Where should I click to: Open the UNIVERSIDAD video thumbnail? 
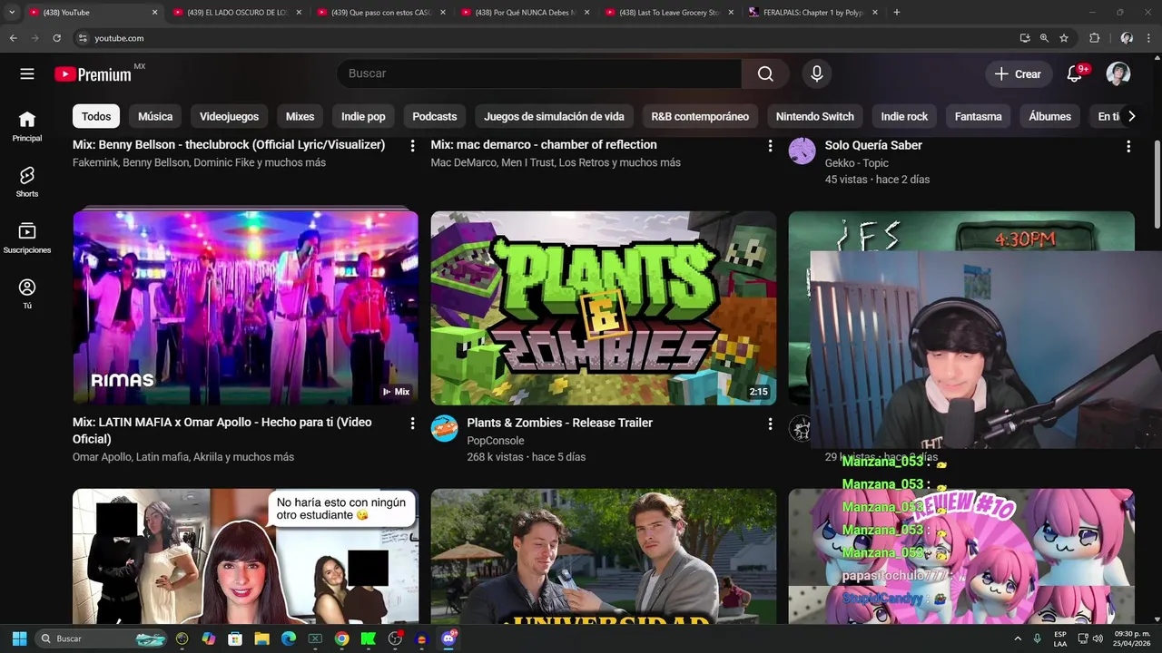click(604, 556)
